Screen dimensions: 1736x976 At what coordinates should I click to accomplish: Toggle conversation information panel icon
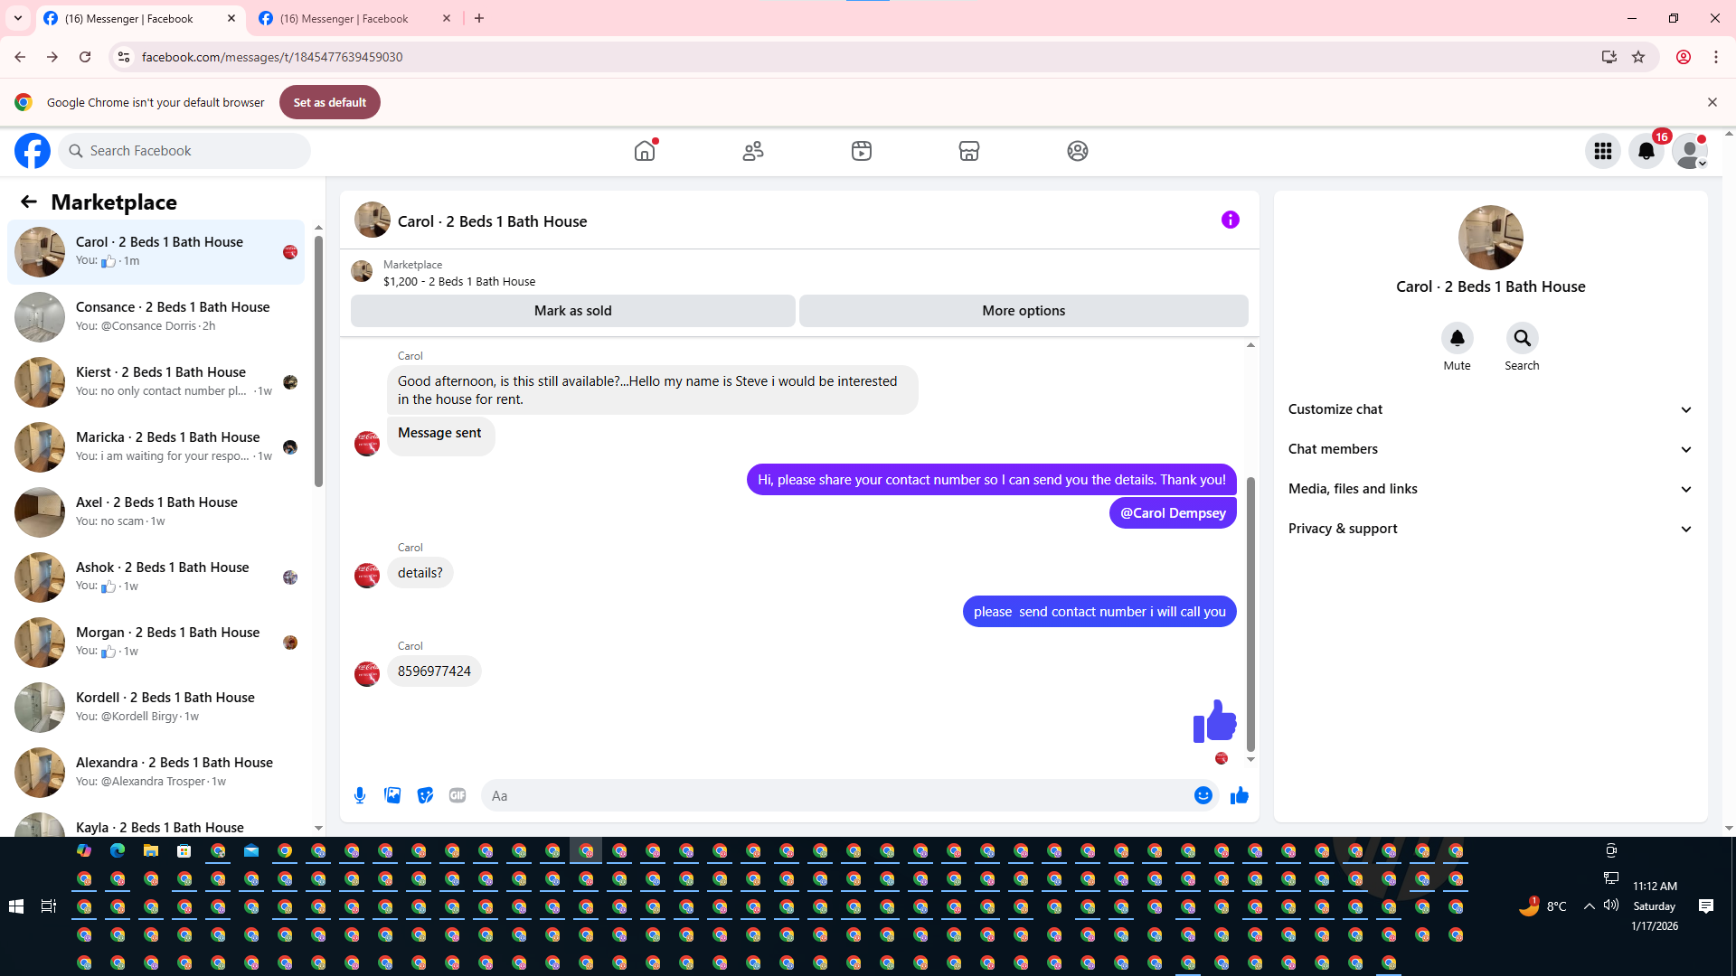pyautogui.click(x=1230, y=220)
